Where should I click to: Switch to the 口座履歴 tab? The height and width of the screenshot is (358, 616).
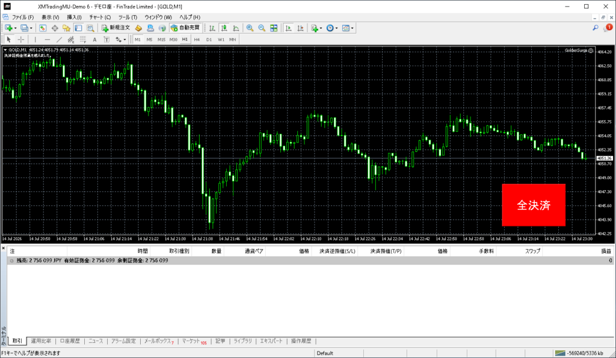(70, 341)
